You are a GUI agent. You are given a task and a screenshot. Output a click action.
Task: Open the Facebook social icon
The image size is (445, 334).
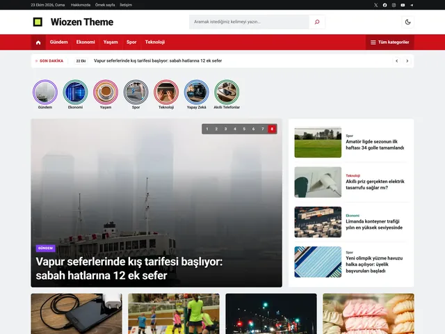coord(385,5)
